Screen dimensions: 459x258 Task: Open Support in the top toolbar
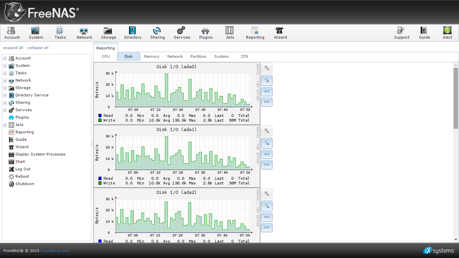[x=402, y=33]
